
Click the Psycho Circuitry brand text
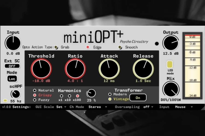coord(134,42)
